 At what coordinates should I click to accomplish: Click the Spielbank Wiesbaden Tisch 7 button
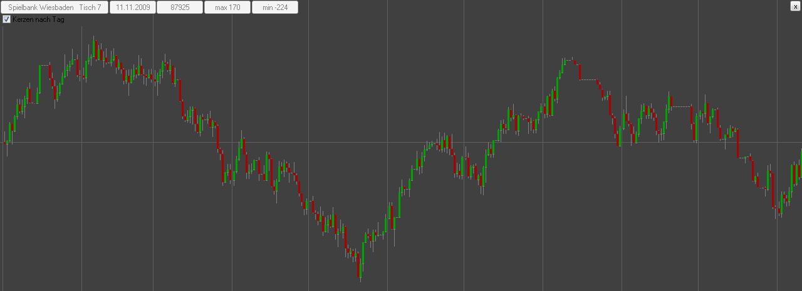pos(55,7)
